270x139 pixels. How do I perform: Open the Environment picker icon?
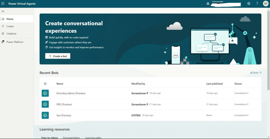[208, 3]
